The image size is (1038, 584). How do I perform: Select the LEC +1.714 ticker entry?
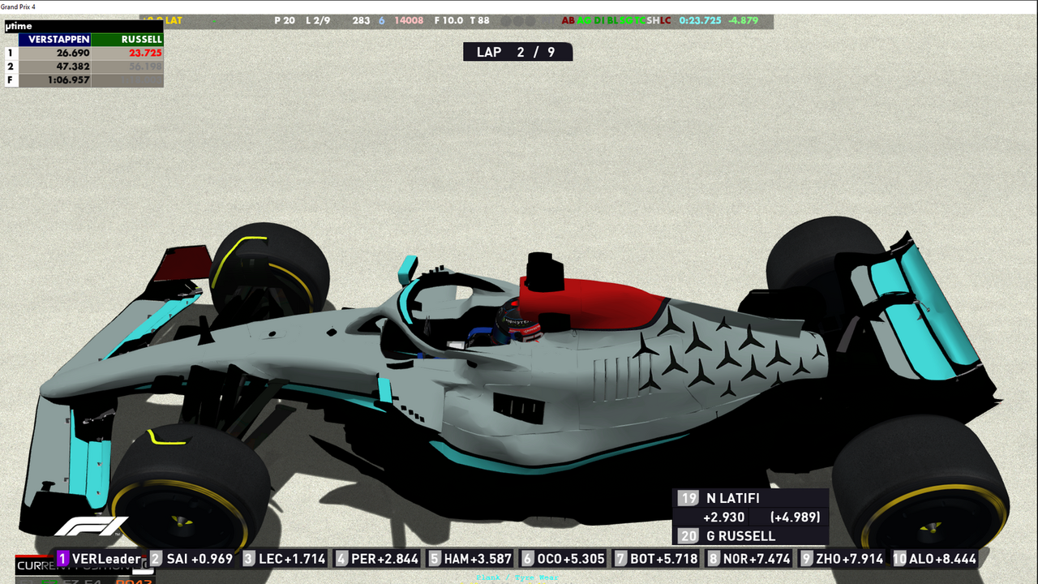(285, 558)
